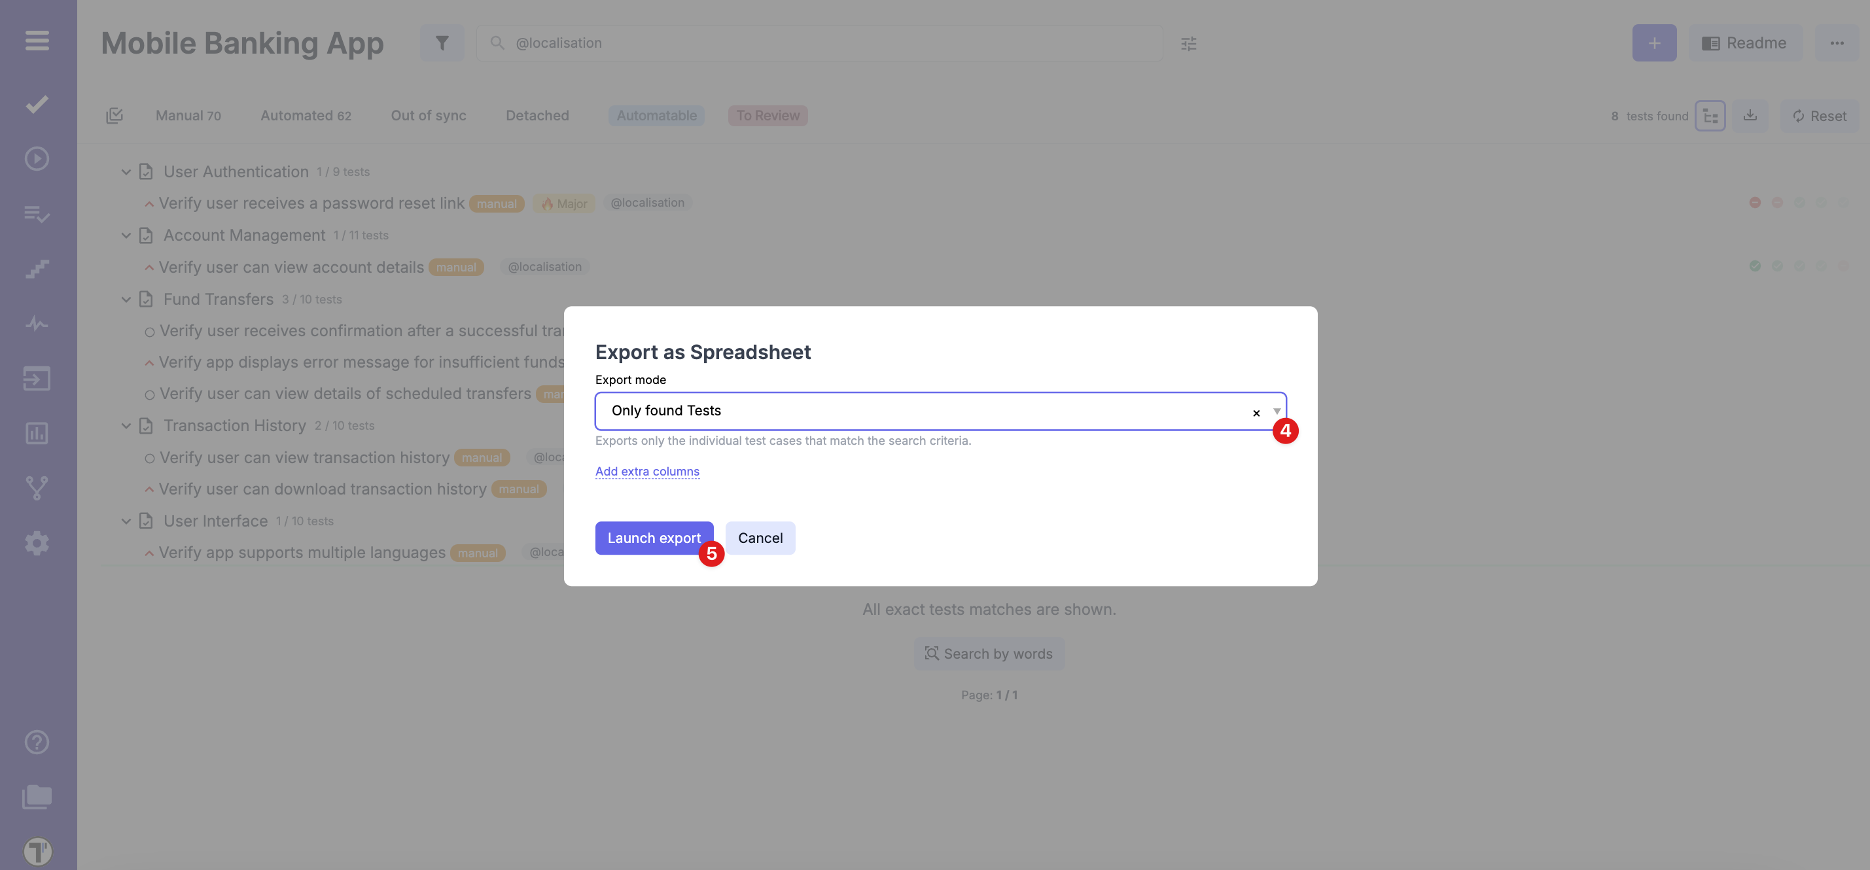
Task: Select the Out of sync tab
Action: coord(429,115)
